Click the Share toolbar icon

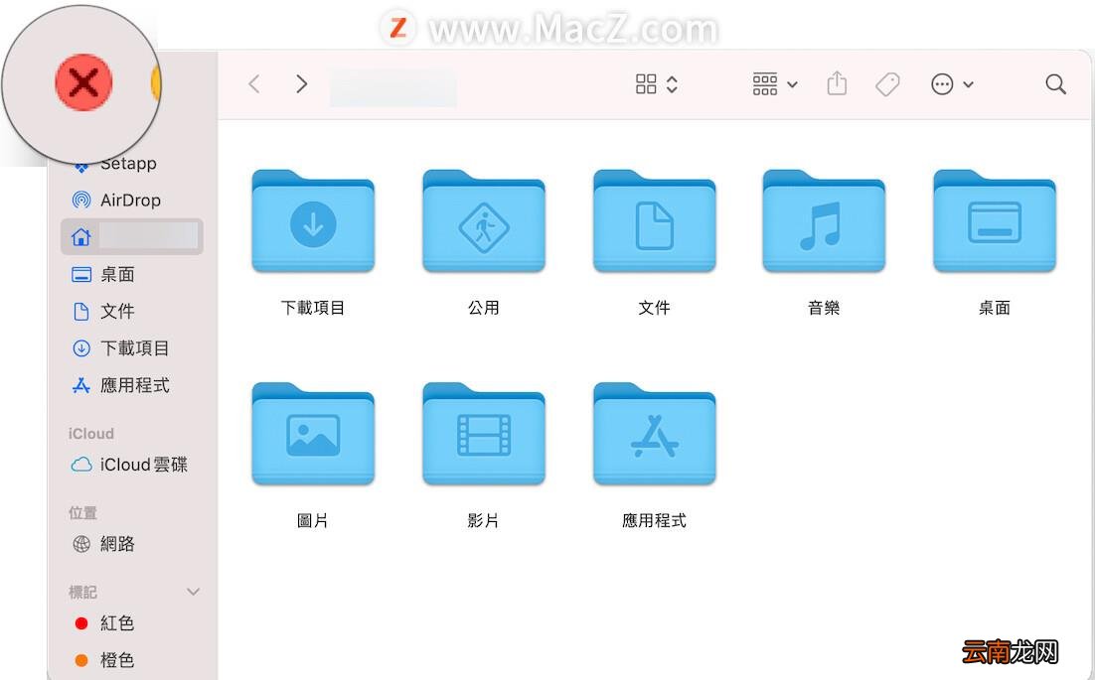tap(837, 83)
